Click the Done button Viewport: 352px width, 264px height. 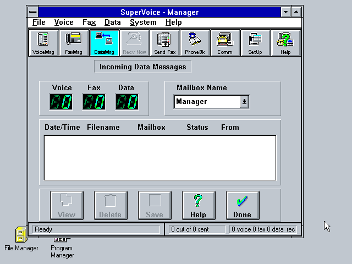coord(243,205)
